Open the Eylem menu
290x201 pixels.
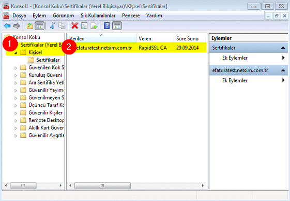[39, 16]
